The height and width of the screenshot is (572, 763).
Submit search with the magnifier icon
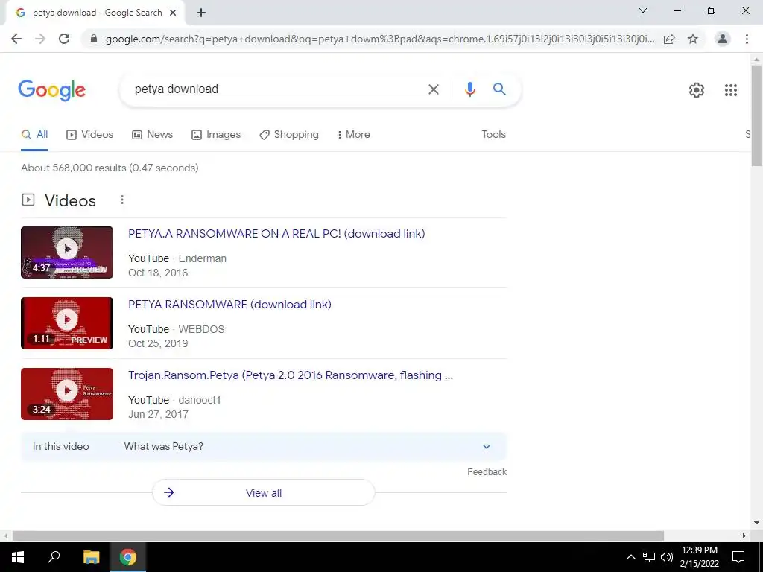(x=499, y=89)
